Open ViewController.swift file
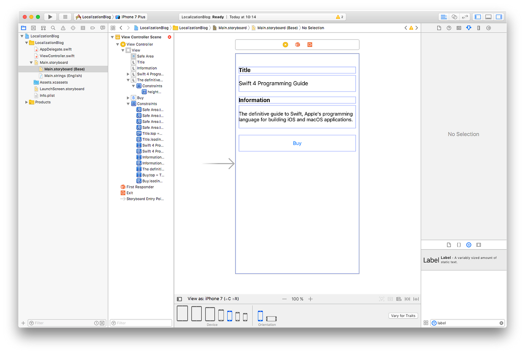This screenshot has height=354, width=525. pos(57,56)
